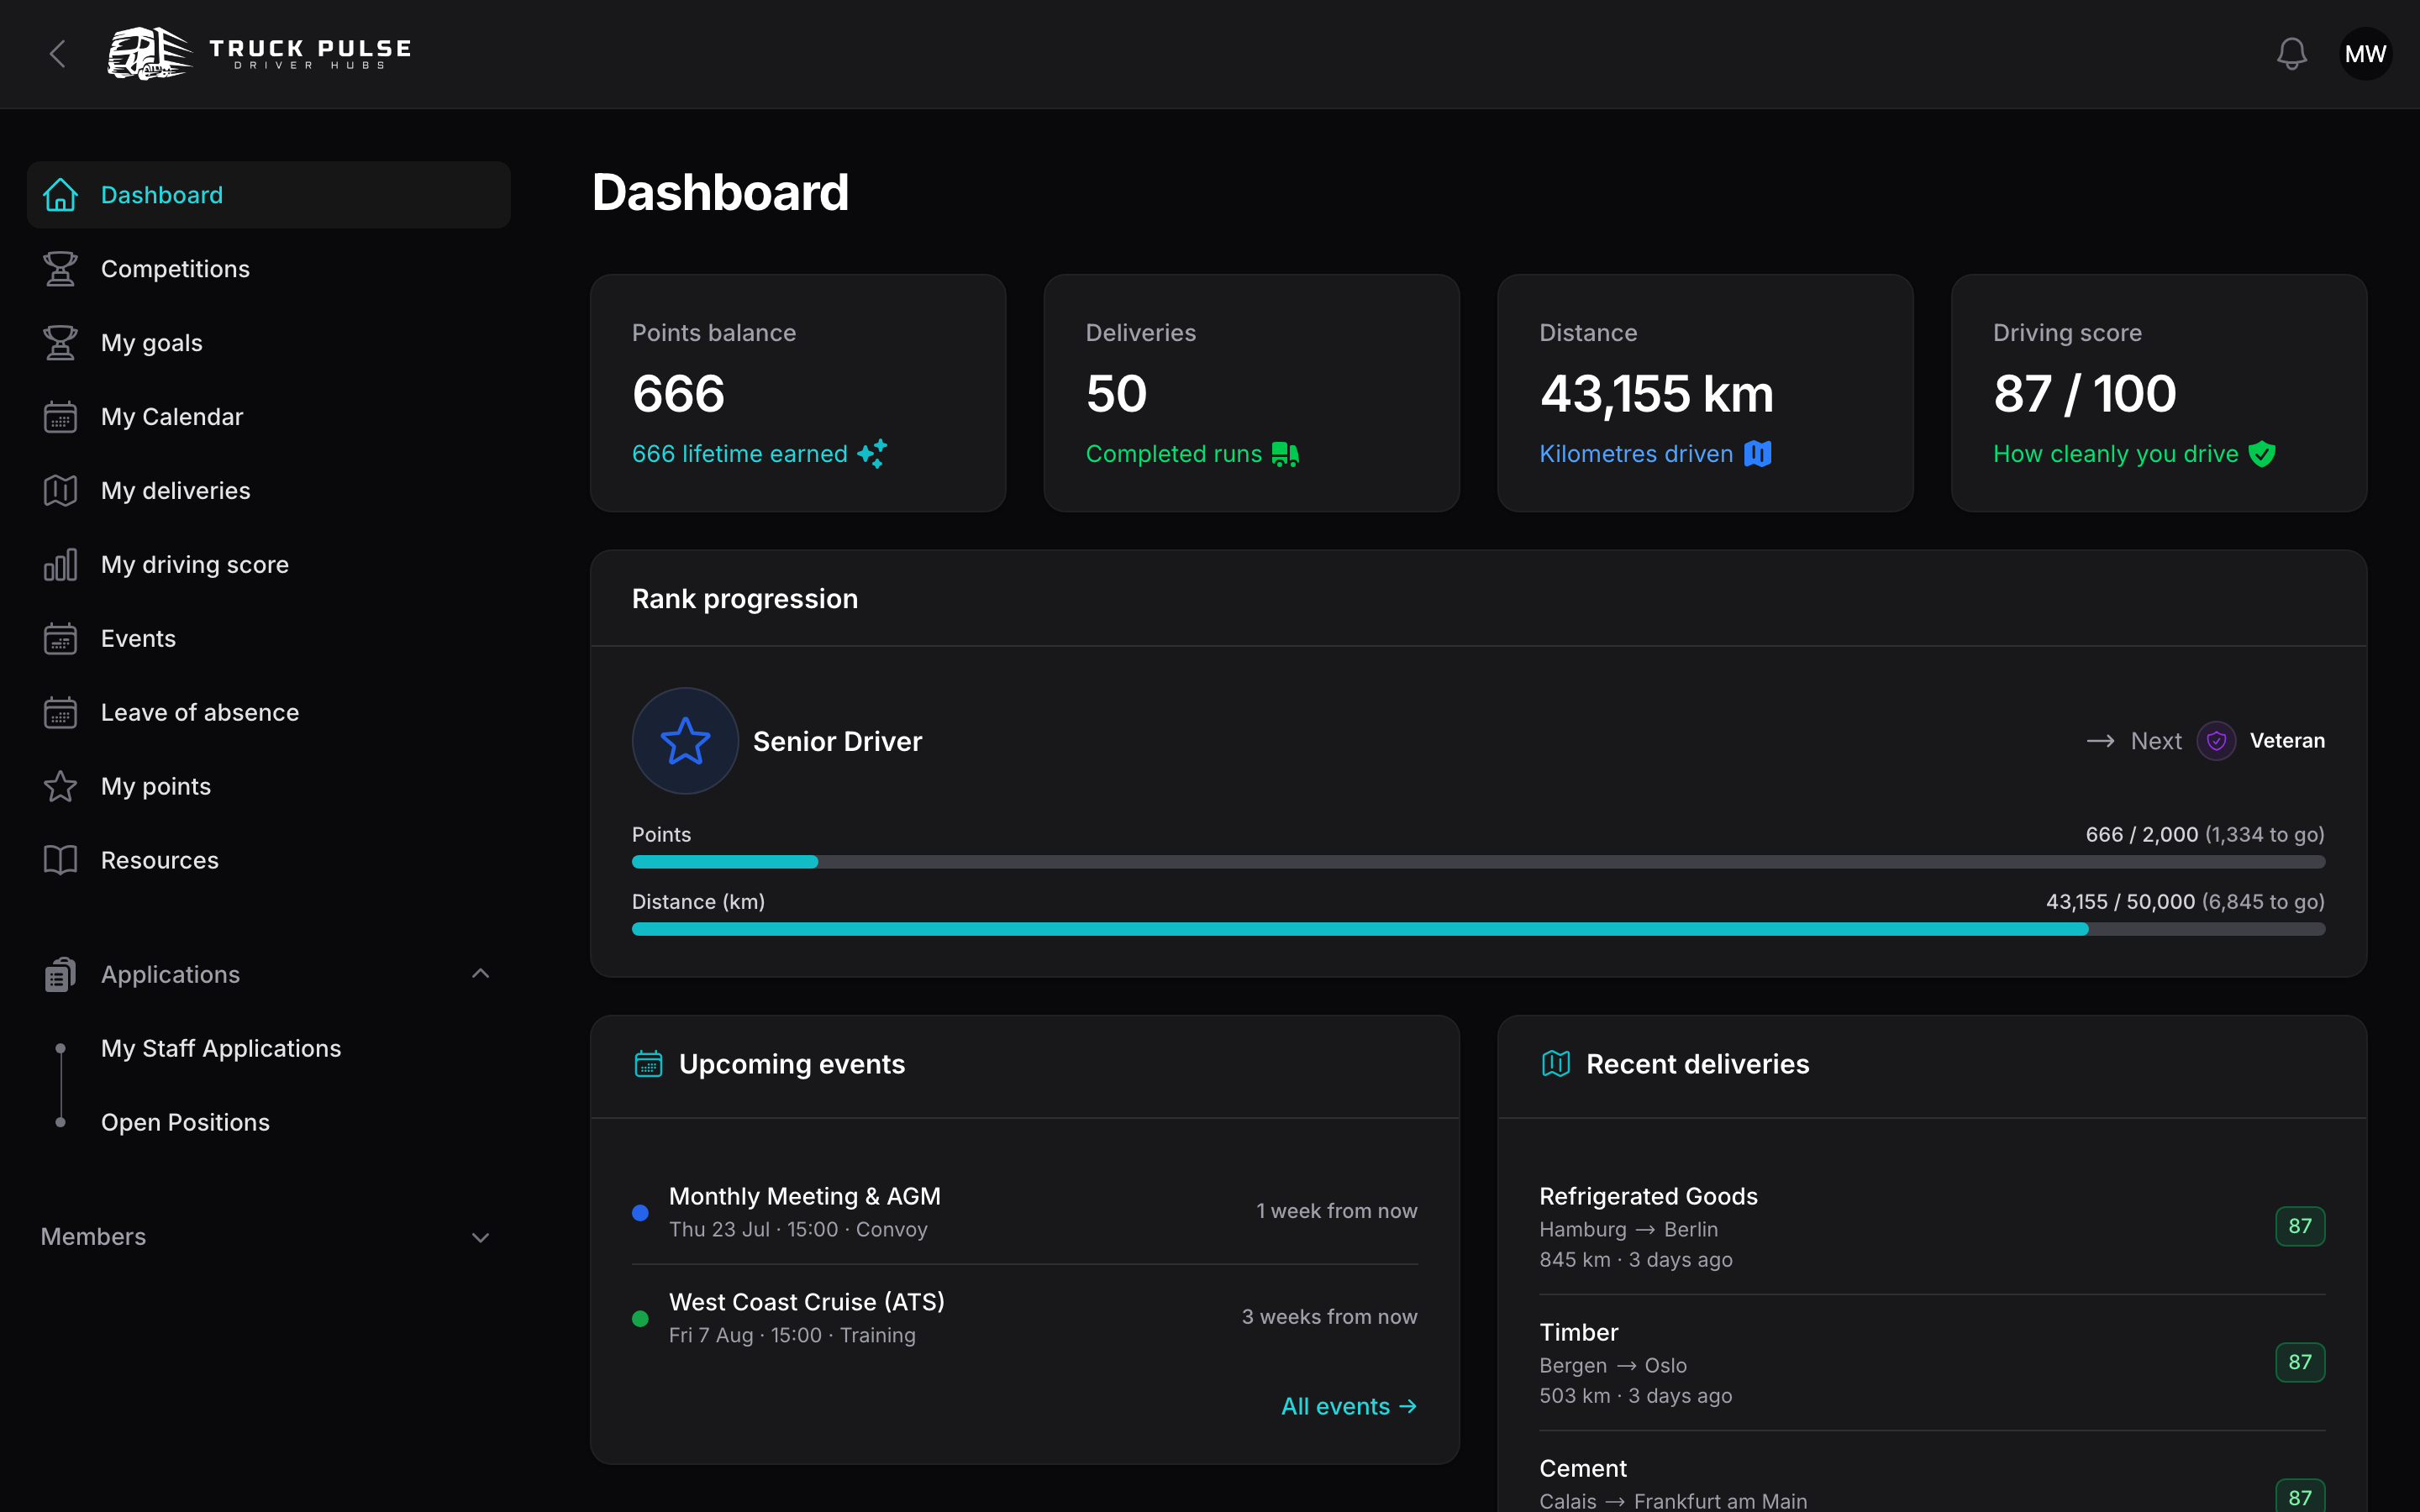Click the Deliveries value 50
Screen dimensions: 2420x1512
(x=1116, y=394)
